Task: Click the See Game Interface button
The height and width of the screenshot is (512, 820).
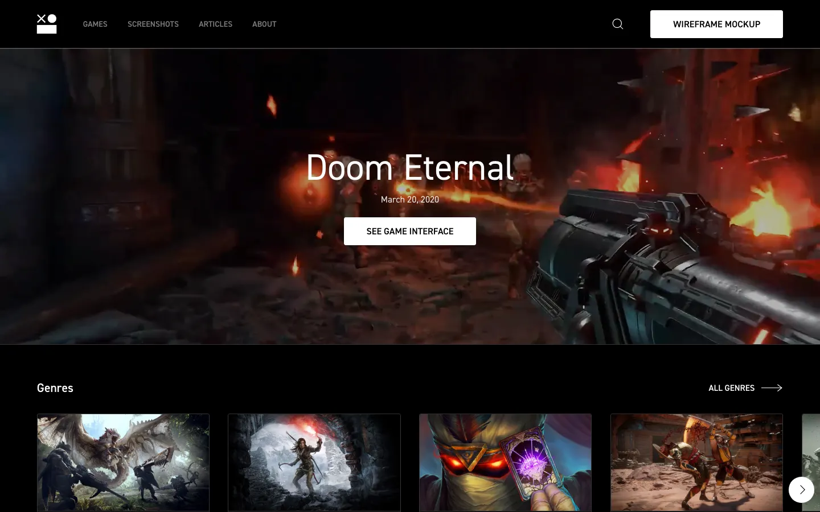Action: (410, 231)
